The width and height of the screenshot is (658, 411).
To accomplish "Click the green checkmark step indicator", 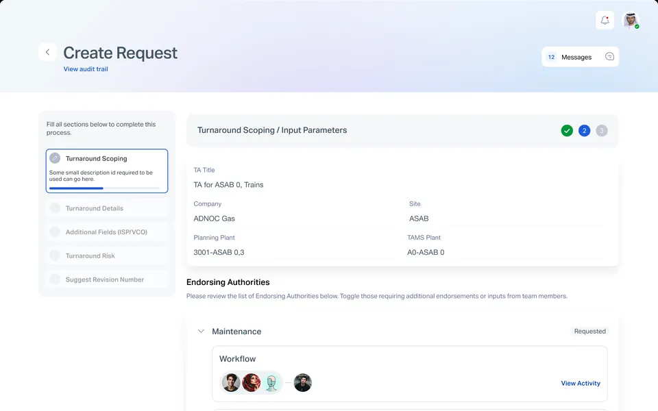I will pyautogui.click(x=567, y=130).
